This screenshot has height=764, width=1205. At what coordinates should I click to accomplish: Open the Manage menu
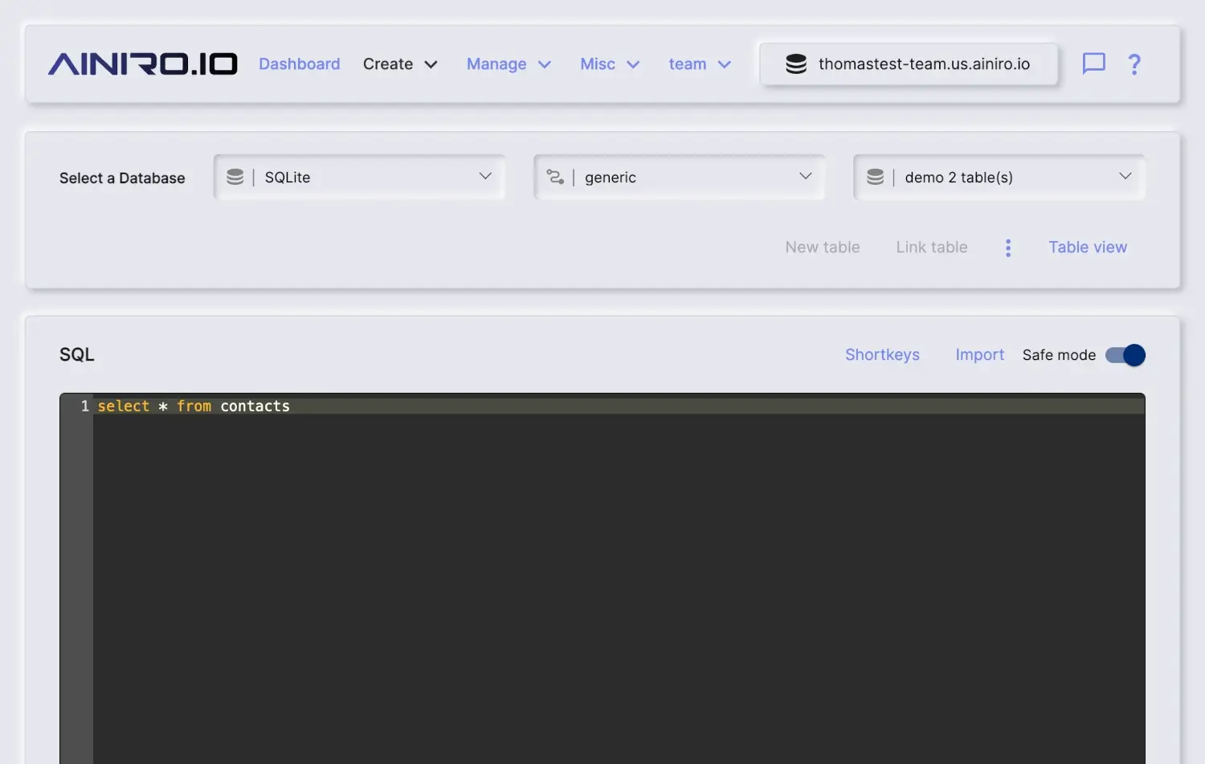tap(509, 64)
